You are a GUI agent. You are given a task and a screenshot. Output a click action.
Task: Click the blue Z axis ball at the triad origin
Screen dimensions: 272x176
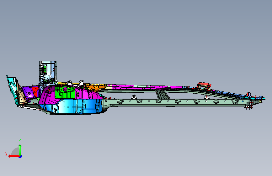[x=20, y=156]
